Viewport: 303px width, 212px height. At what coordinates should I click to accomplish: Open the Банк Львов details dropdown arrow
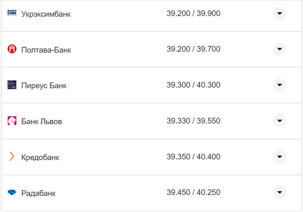(279, 121)
